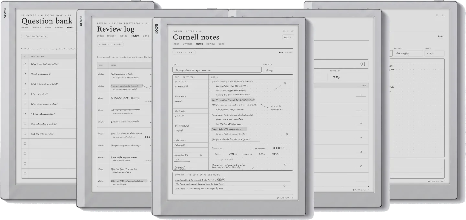Toggle the checkbox for 'A trade, not a concession?'
Viewport: 466px width, 220px height.
point(25,114)
